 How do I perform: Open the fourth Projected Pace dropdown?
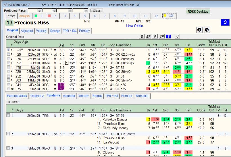tap(86, 11)
